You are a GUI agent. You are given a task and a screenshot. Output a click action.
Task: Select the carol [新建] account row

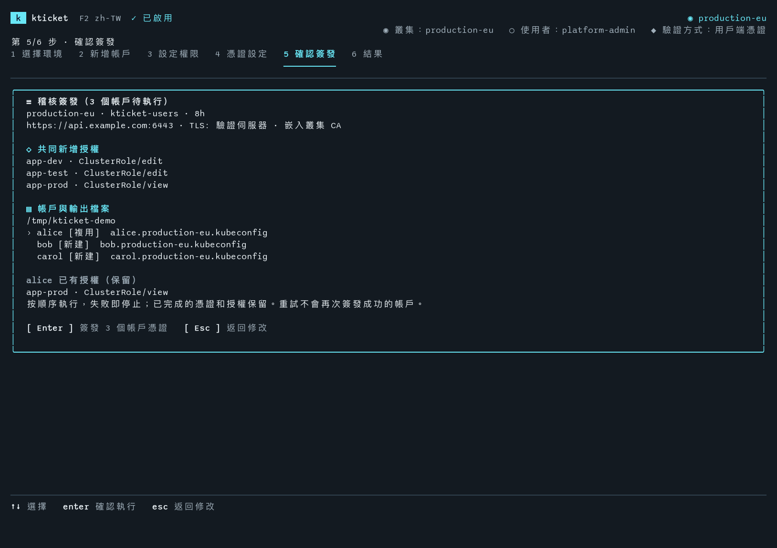pyautogui.click(x=152, y=256)
